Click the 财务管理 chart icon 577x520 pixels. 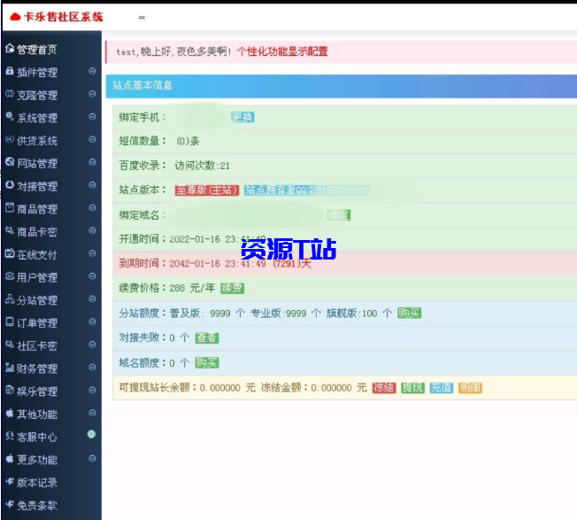tap(10, 367)
